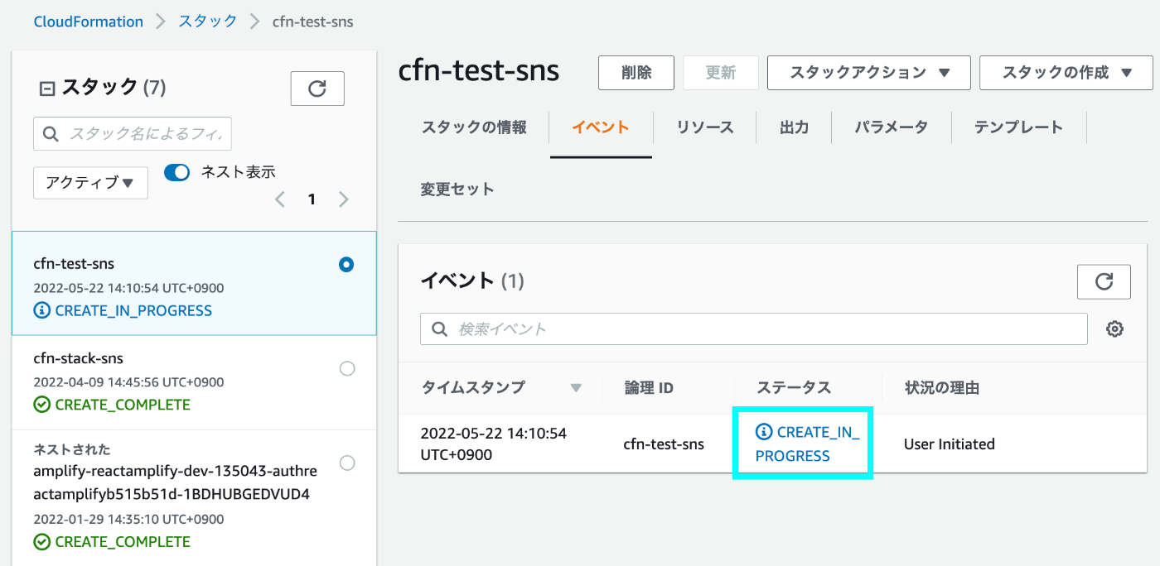Refresh the stack list
Viewport: 1160px width, 566px height.
coord(317,89)
